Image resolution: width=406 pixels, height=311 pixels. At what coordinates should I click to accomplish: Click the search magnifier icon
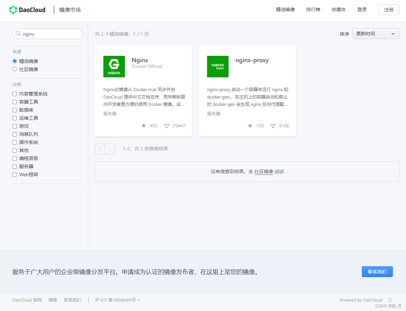(18, 34)
